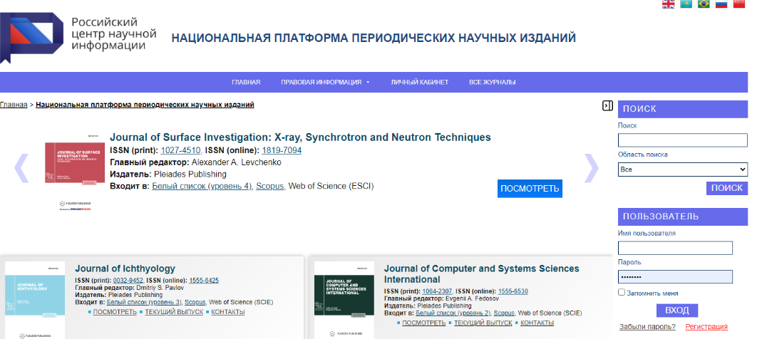The height and width of the screenshot is (339, 762).
Task: Click the Пароль field
Action: click(675, 277)
